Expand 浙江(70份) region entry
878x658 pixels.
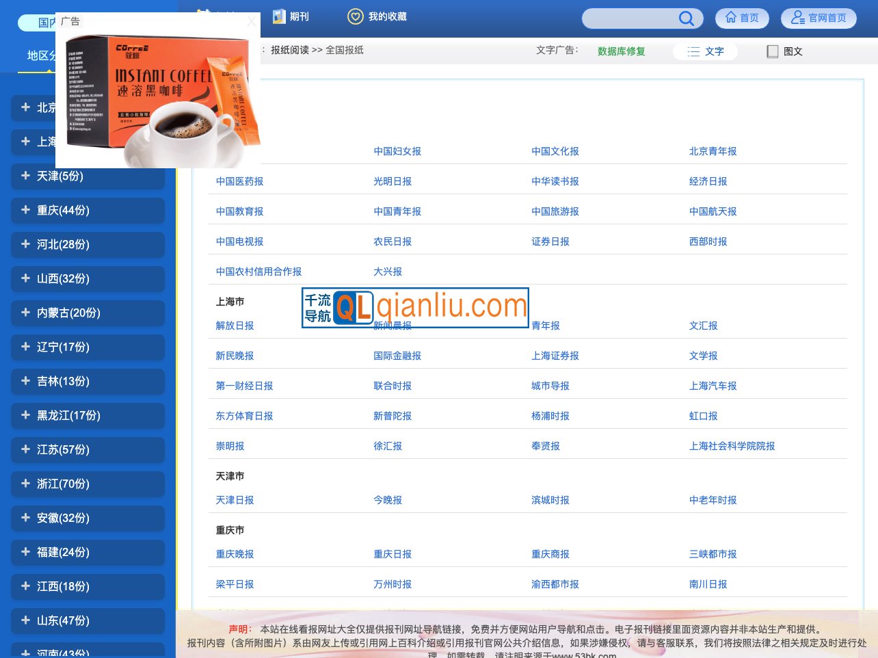pyautogui.click(x=88, y=484)
